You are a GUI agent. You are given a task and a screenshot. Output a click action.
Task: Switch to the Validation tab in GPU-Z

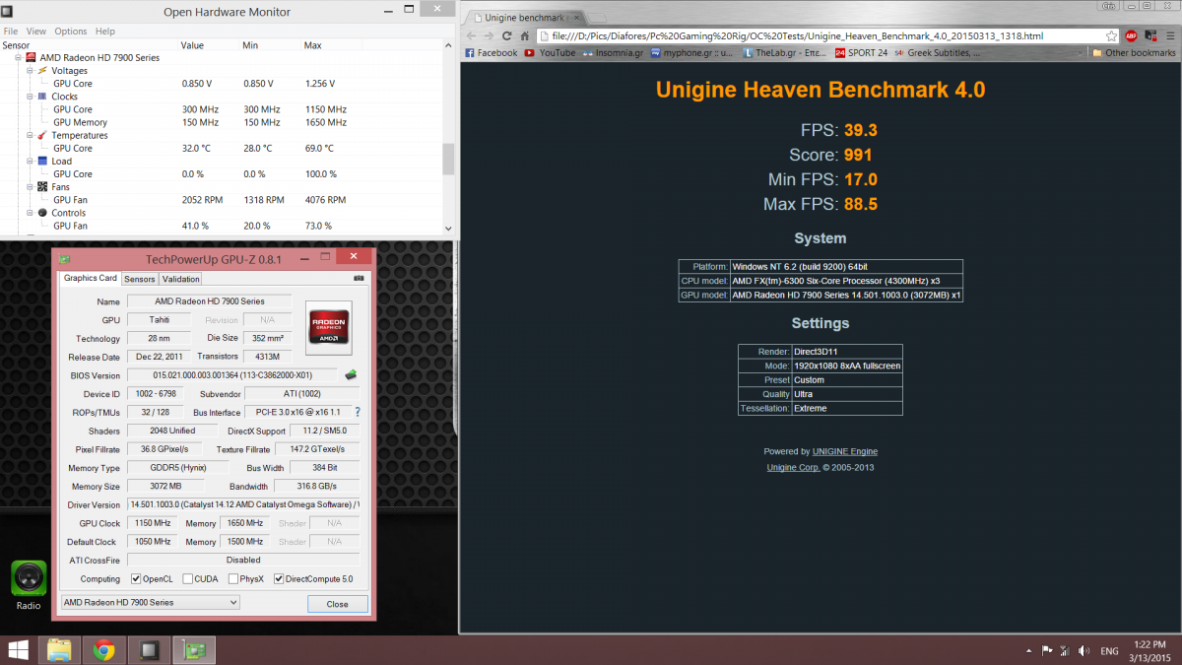(x=180, y=279)
